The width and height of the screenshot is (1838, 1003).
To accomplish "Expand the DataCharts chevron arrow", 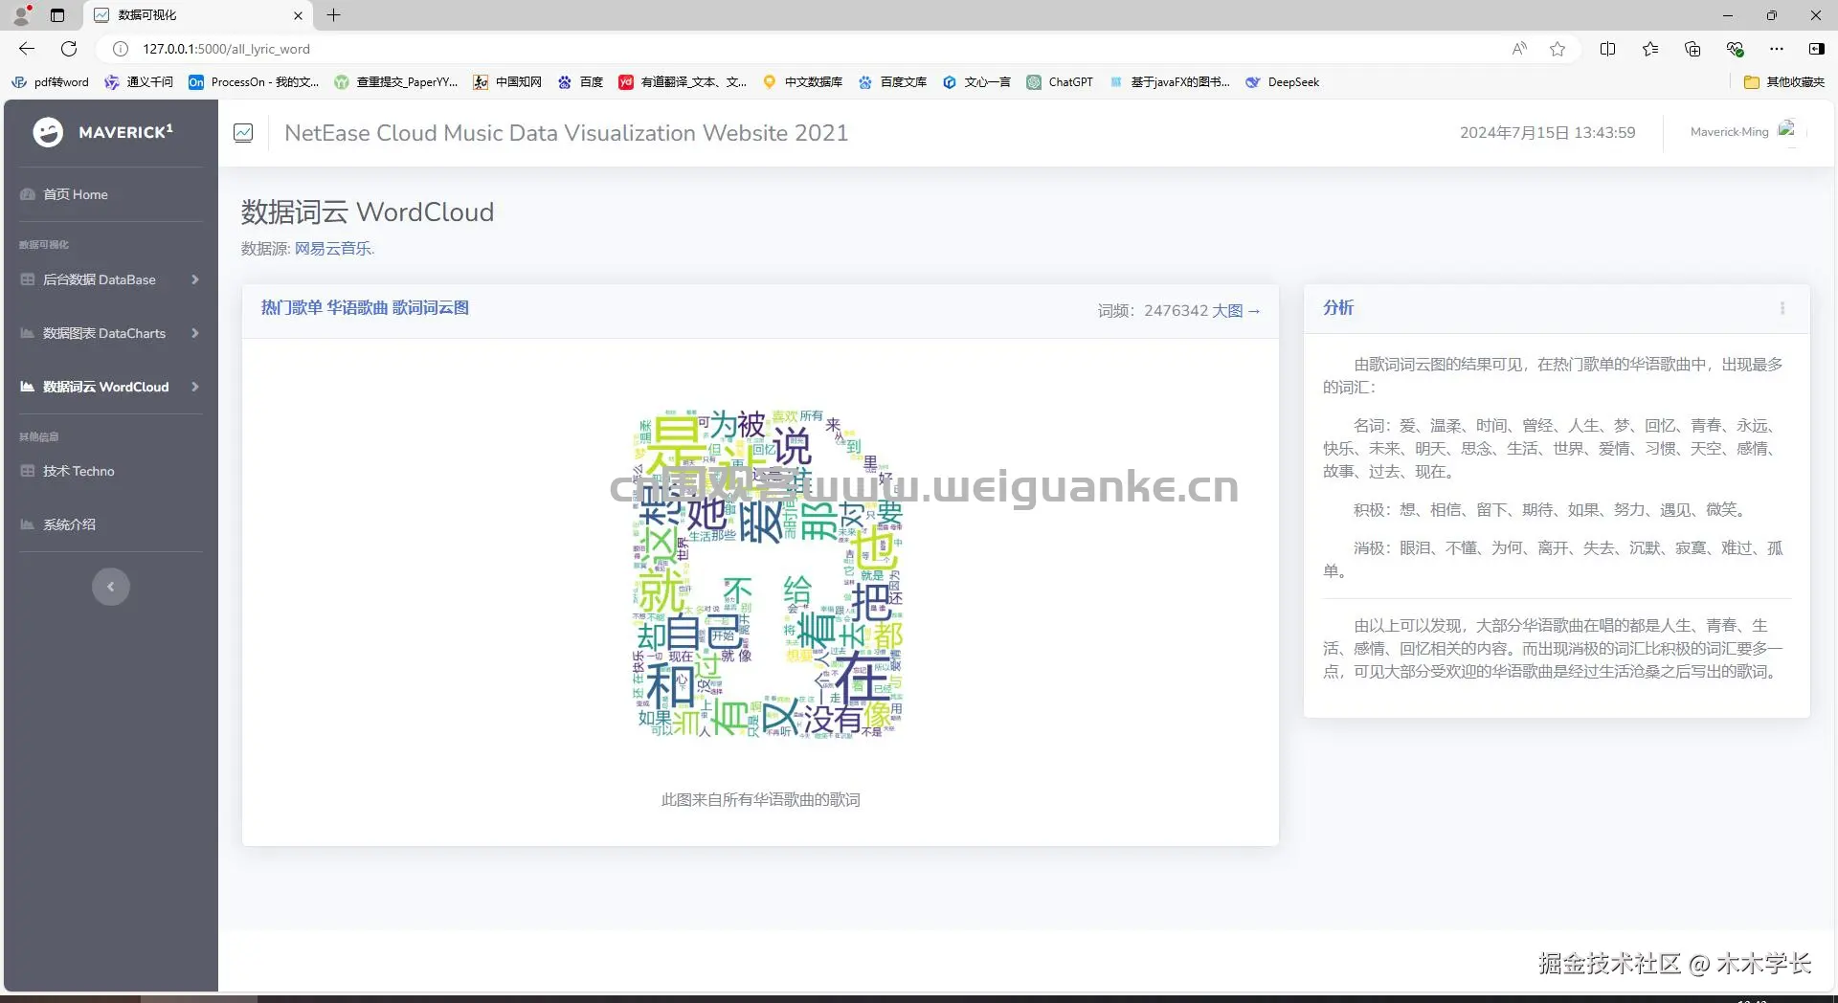I will pos(194,333).
